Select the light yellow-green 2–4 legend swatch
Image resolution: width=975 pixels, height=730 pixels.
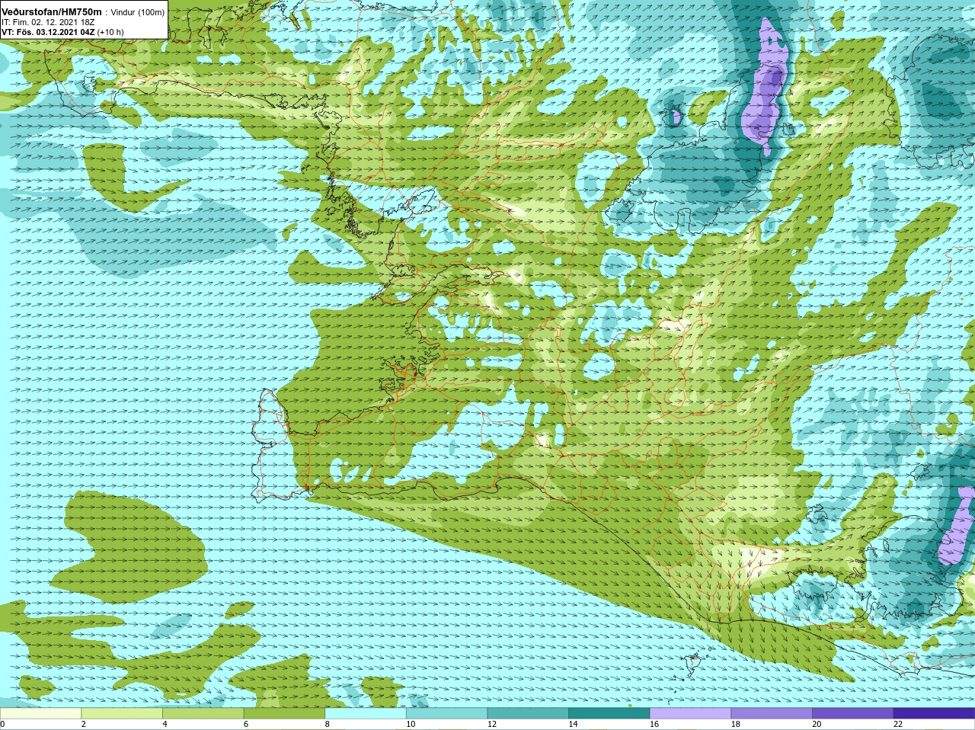coord(122,713)
